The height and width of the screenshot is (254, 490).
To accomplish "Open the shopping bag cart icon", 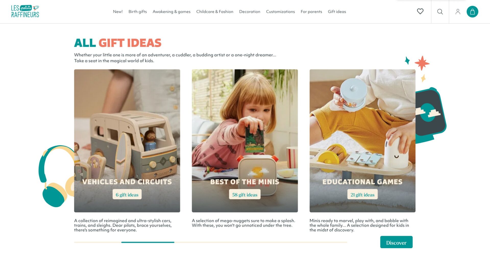I will tap(472, 12).
